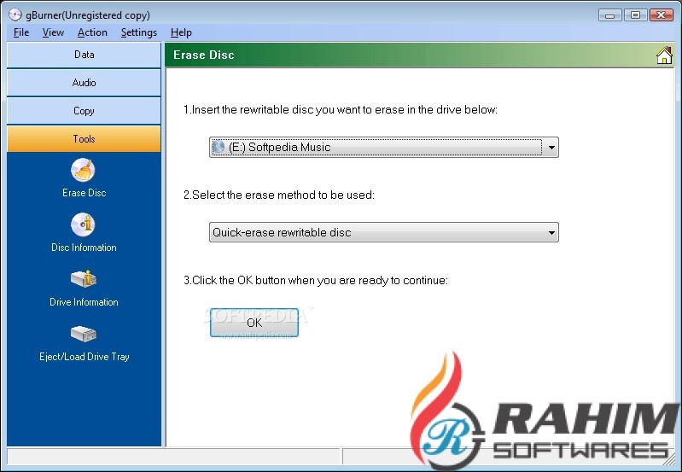Image resolution: width=682 pixels, height=472 pixels.
Task: Go to home screen via house icon
Action: [664, 55]
